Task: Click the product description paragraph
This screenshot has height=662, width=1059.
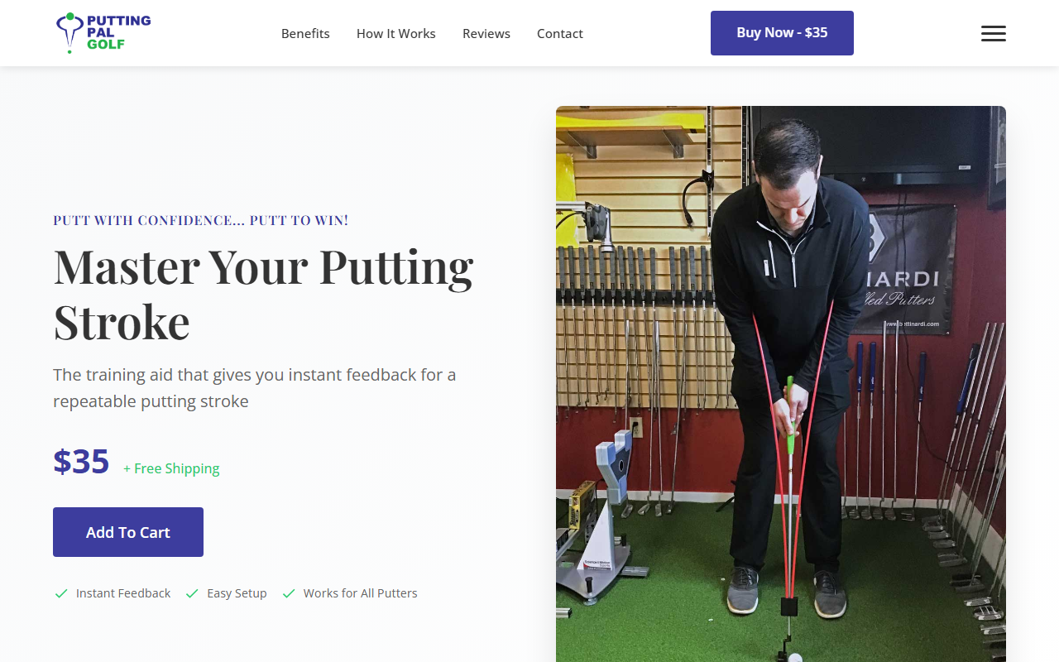Action: [254, 386]
